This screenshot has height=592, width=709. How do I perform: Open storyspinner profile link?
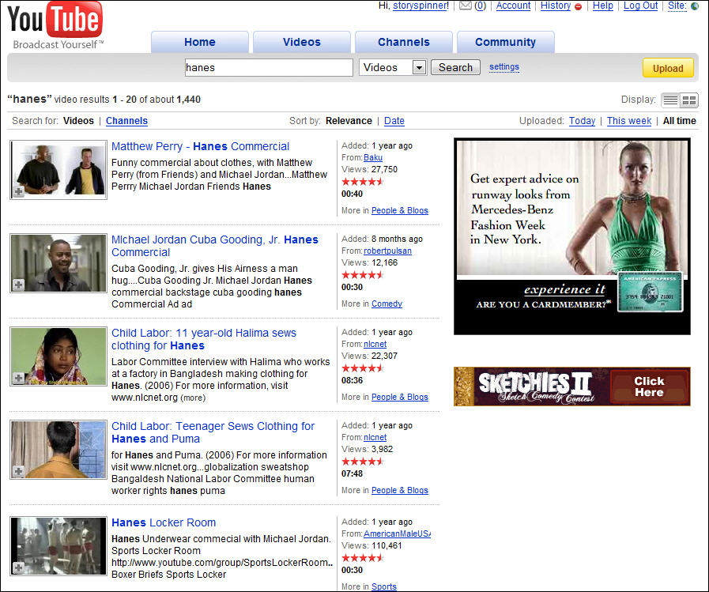pyautogui.click(x=420, y=6)
